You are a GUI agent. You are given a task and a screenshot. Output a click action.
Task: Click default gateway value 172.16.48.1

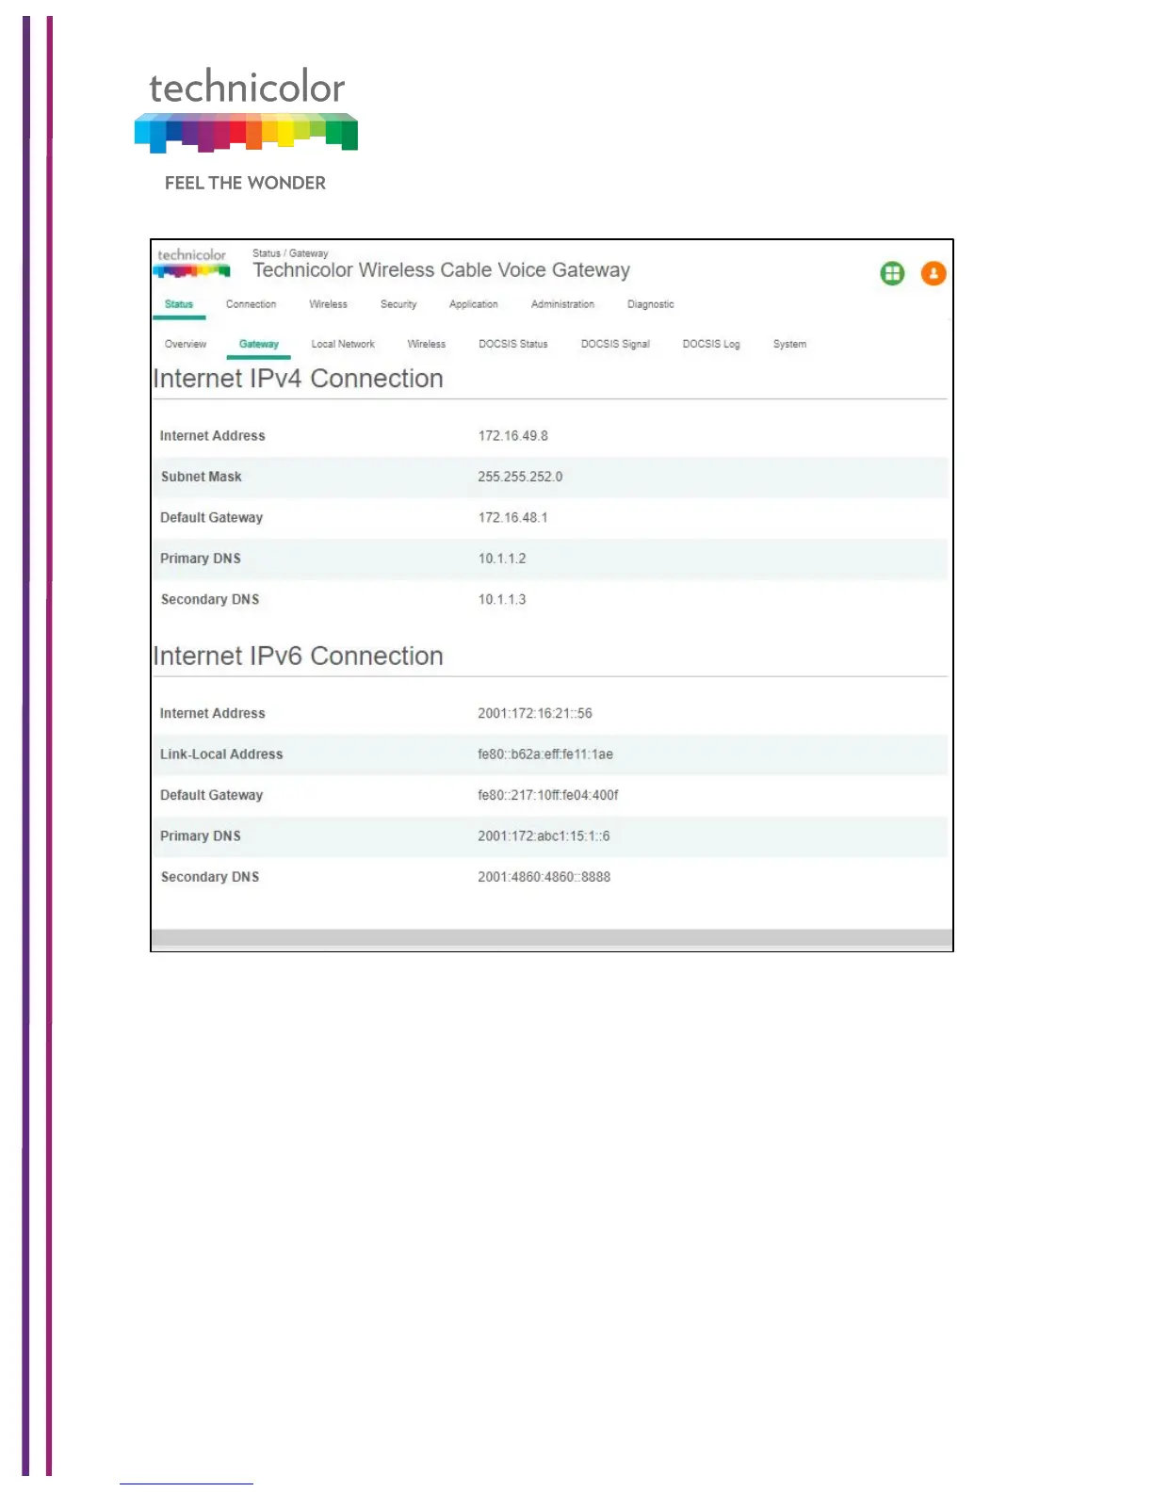click(513, 518)
